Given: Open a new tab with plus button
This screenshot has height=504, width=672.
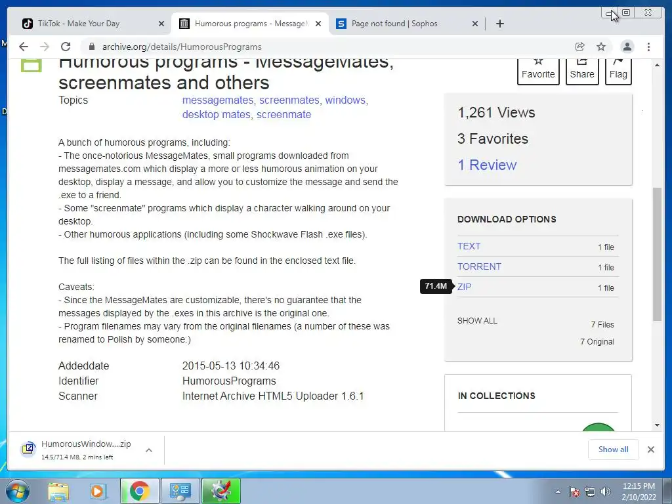Looking at the screenshot, I should pyautogui.click(x=499, y=24).
